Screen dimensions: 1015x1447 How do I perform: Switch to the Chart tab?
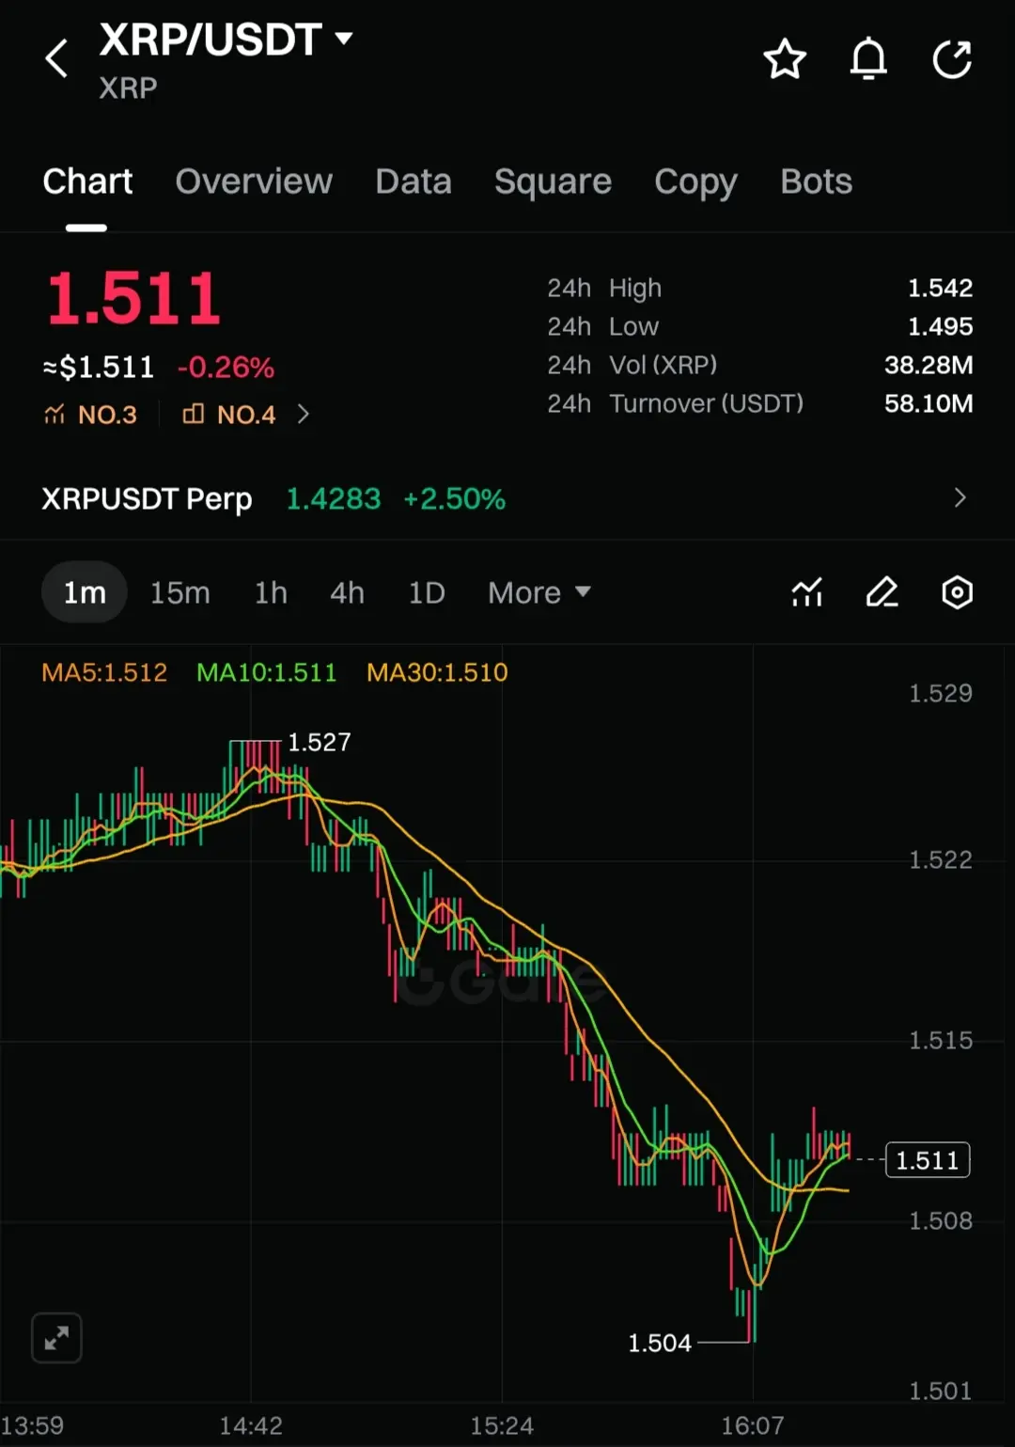(87, 181)
